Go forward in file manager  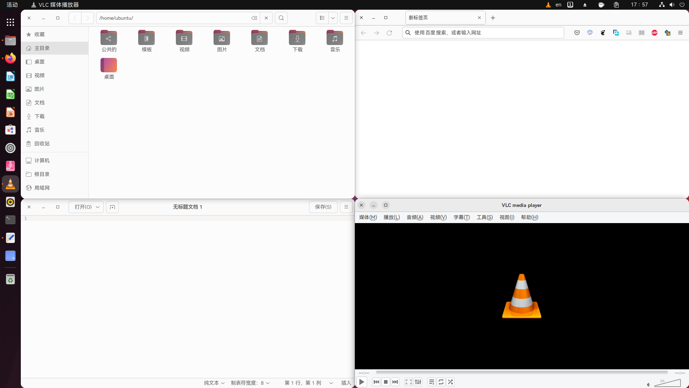tap(87, 18)
